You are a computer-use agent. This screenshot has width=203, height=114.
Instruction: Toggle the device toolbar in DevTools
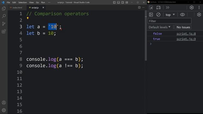coord(158,8)
